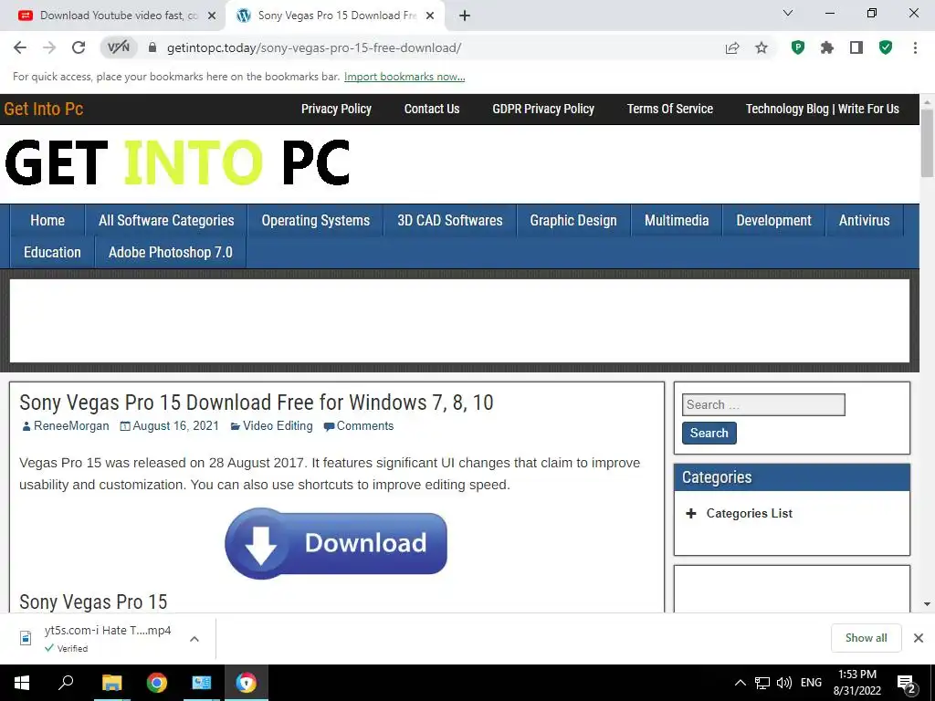This screenshot has height=701, width=935.
Task: Expand Categories List plus icon
Action: [690, 514]
